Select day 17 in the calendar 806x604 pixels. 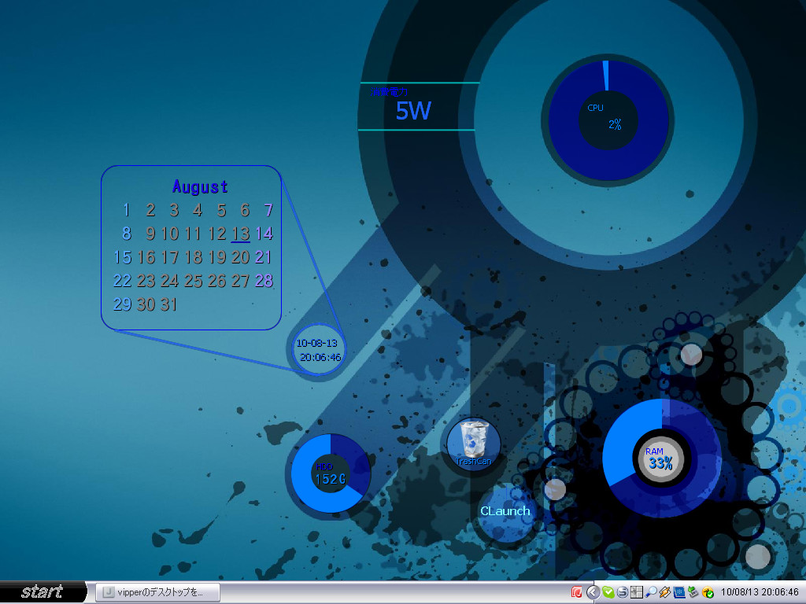pyautogui.click(x=169, y=257)
